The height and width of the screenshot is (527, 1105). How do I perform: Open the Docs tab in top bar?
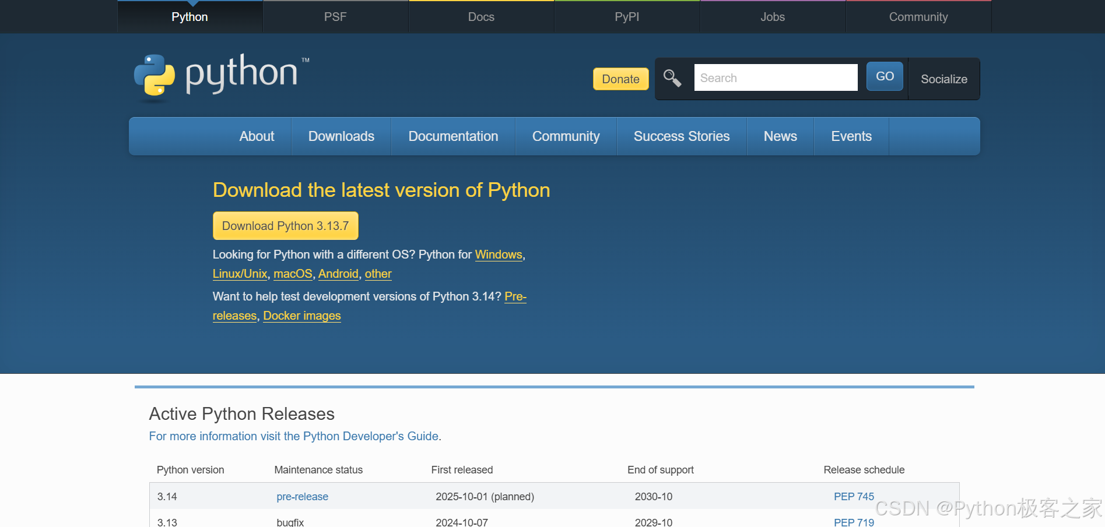click(x=481, y=17)
